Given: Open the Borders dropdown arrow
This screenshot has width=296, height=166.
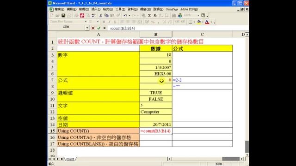Looking at the screenshot, I should [194, 22].
